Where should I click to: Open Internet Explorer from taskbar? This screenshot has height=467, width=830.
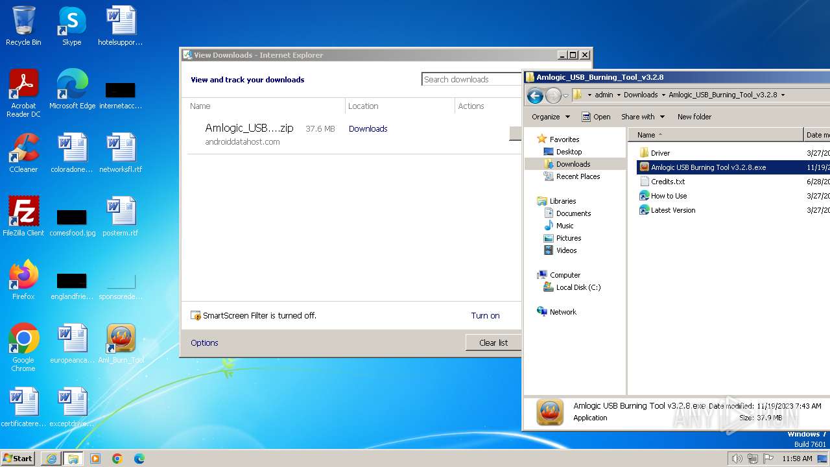pos(51,459)
